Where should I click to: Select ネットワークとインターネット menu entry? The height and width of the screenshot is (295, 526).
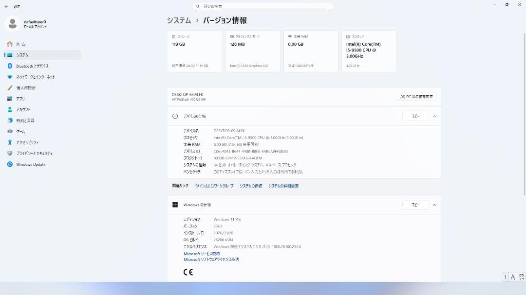tap(42, 77)
